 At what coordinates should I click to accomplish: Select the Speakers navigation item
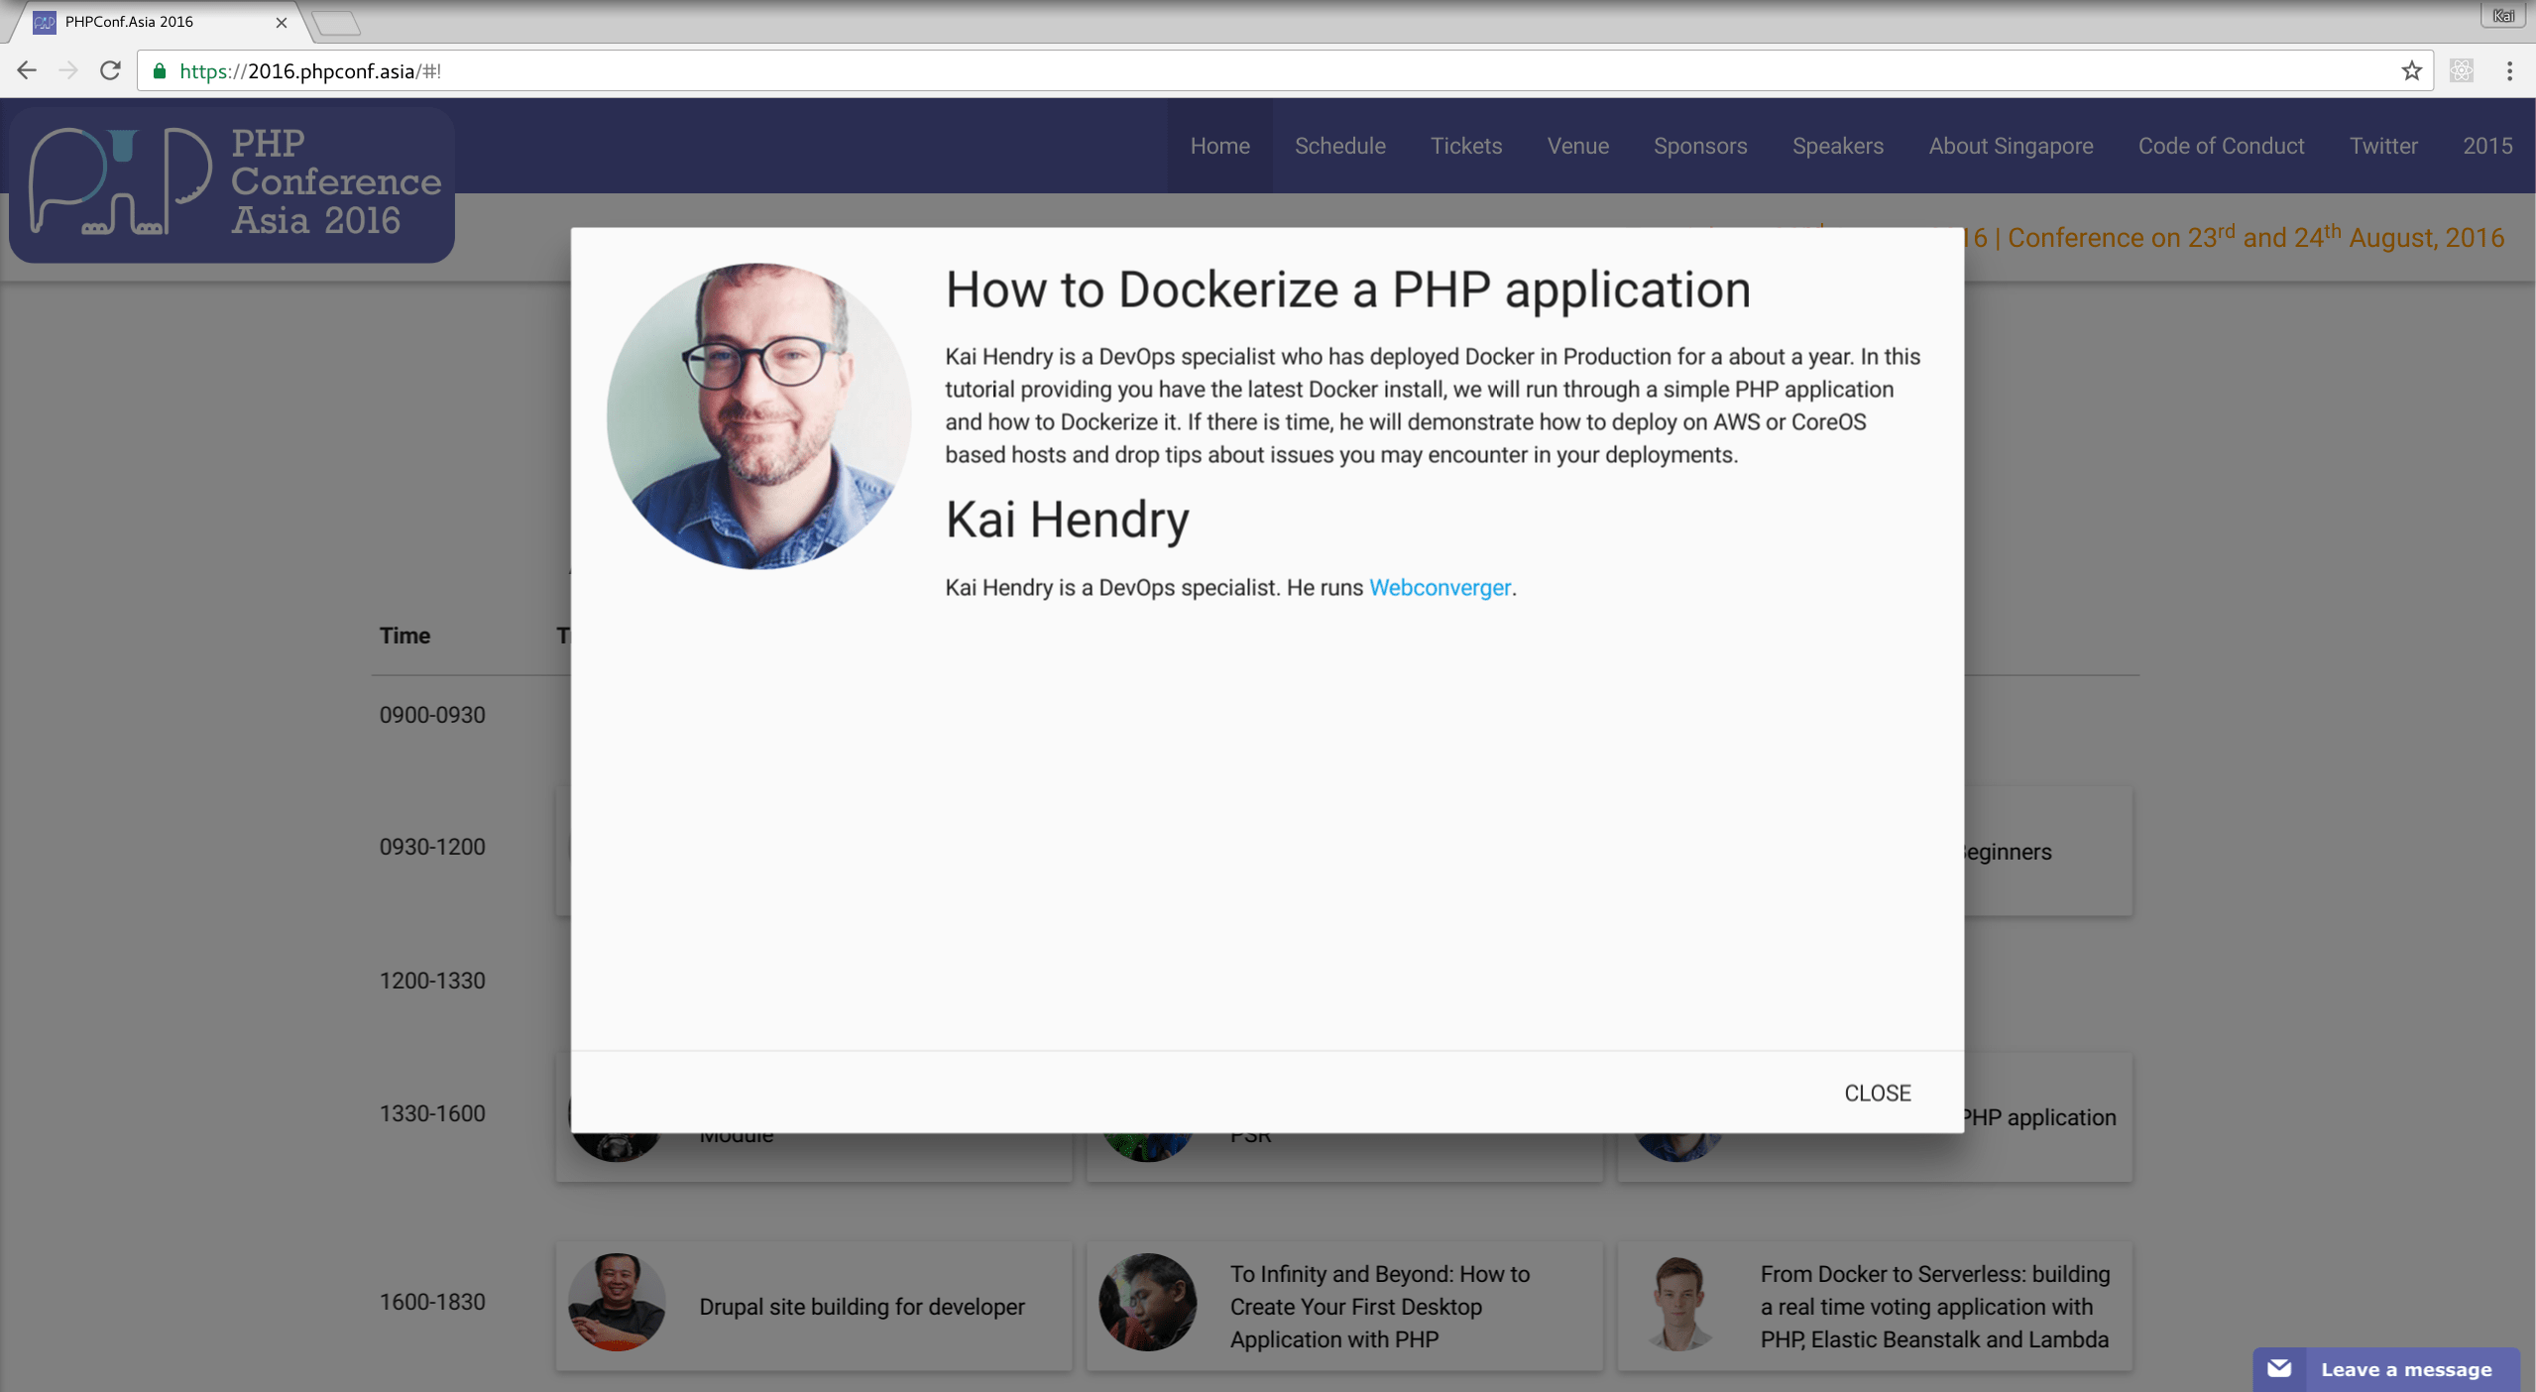click(1837, 146)
